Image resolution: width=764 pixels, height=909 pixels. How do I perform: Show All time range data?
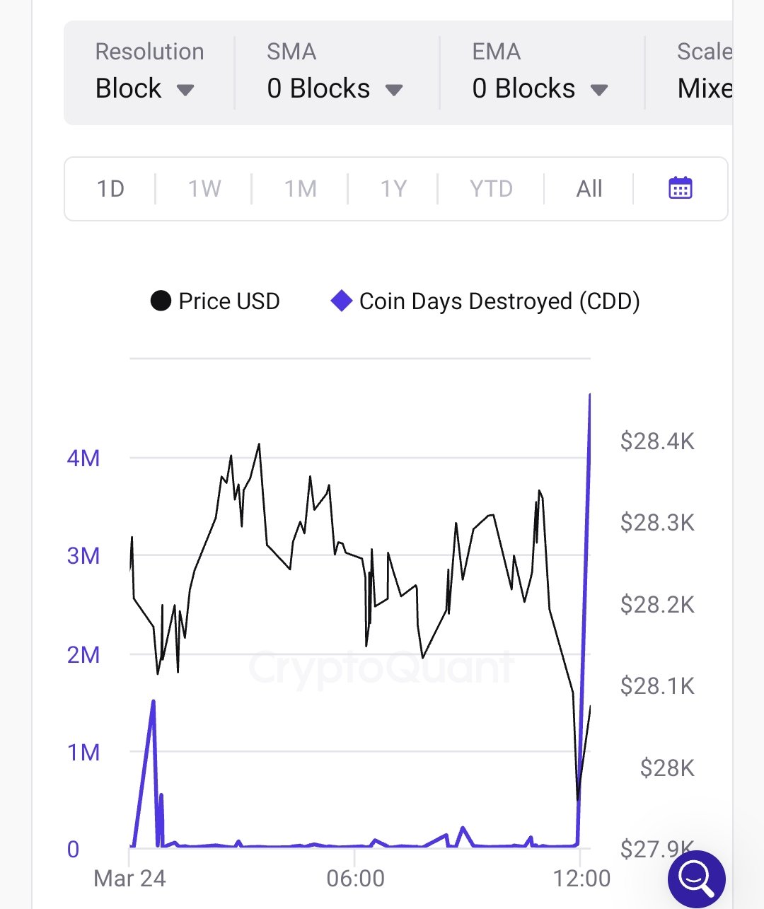[589, 189]
